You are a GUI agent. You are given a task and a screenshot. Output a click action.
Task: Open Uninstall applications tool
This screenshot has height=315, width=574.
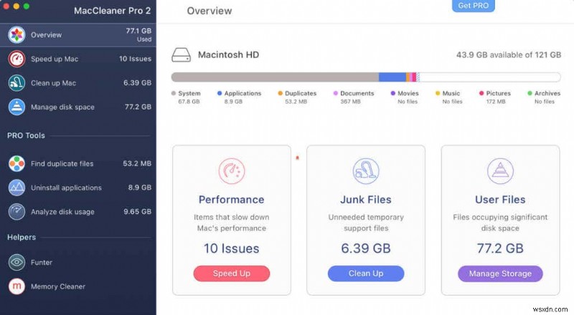[78, 188]
